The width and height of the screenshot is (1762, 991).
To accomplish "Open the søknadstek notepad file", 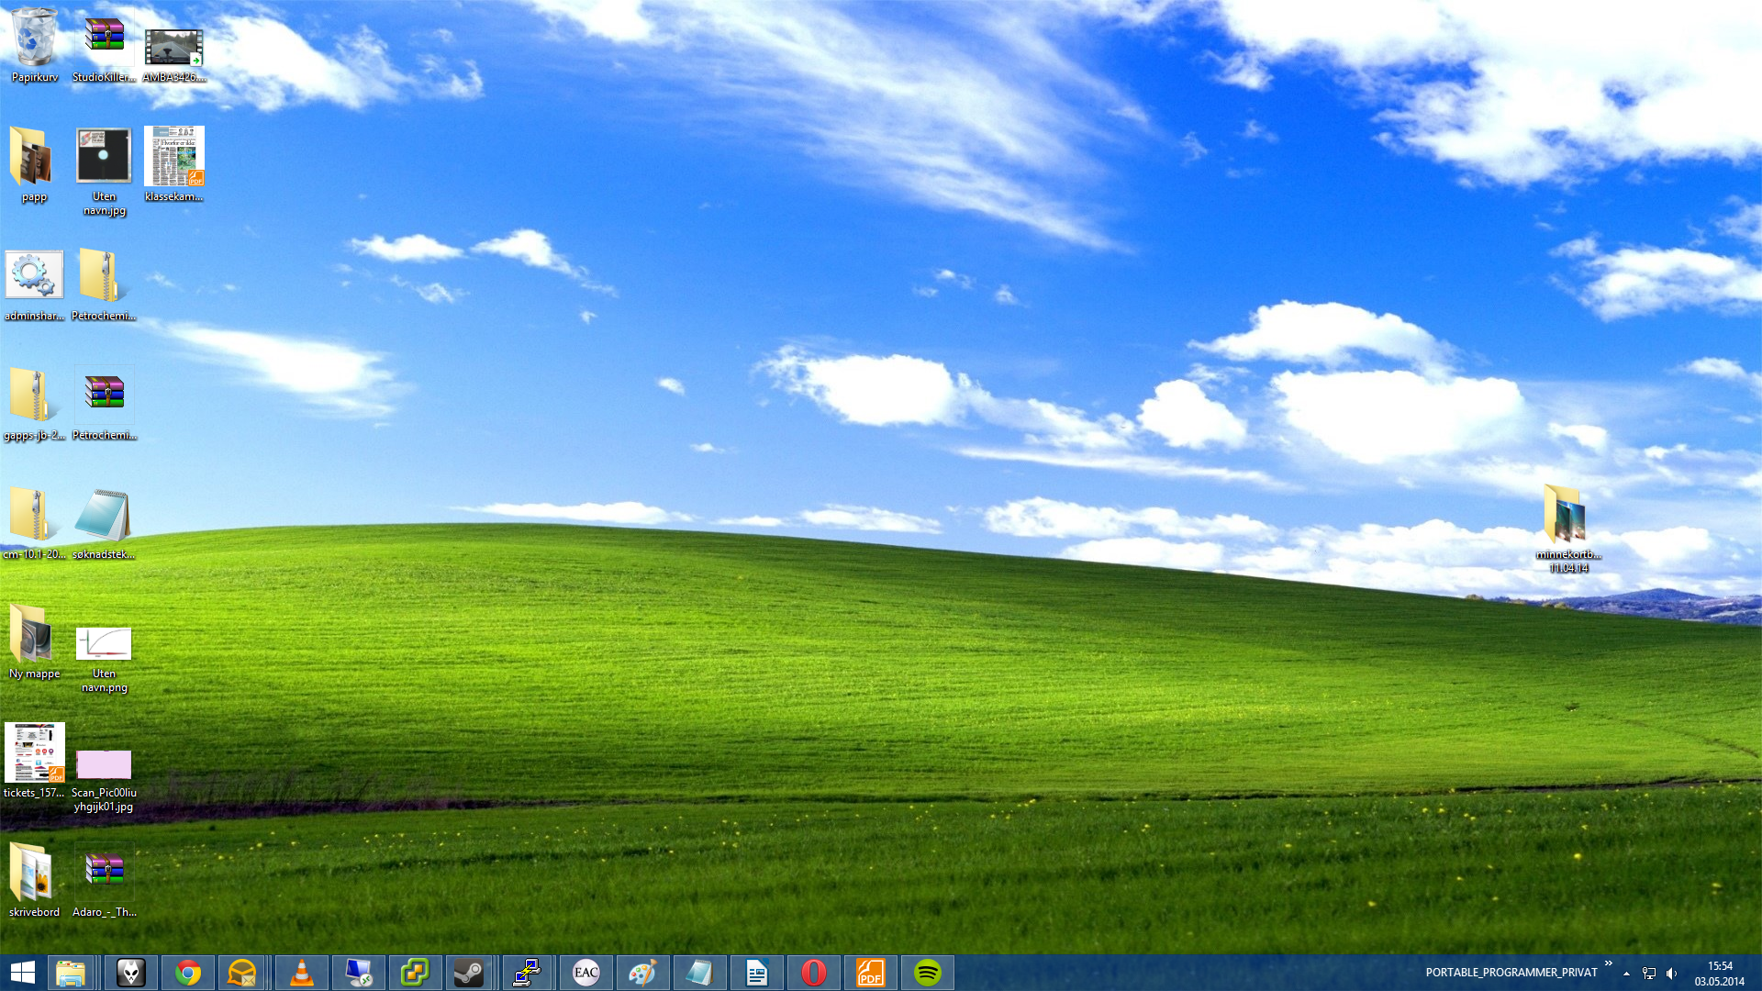I will [x=104, y=523].
